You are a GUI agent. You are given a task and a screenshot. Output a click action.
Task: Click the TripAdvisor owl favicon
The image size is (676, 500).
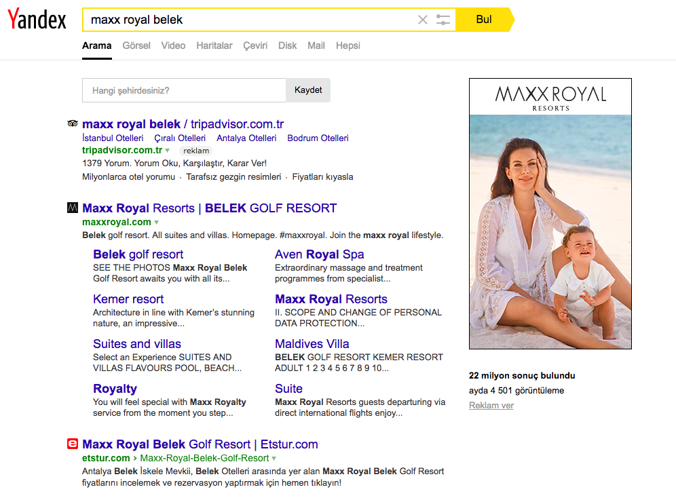tap(73, 123)
